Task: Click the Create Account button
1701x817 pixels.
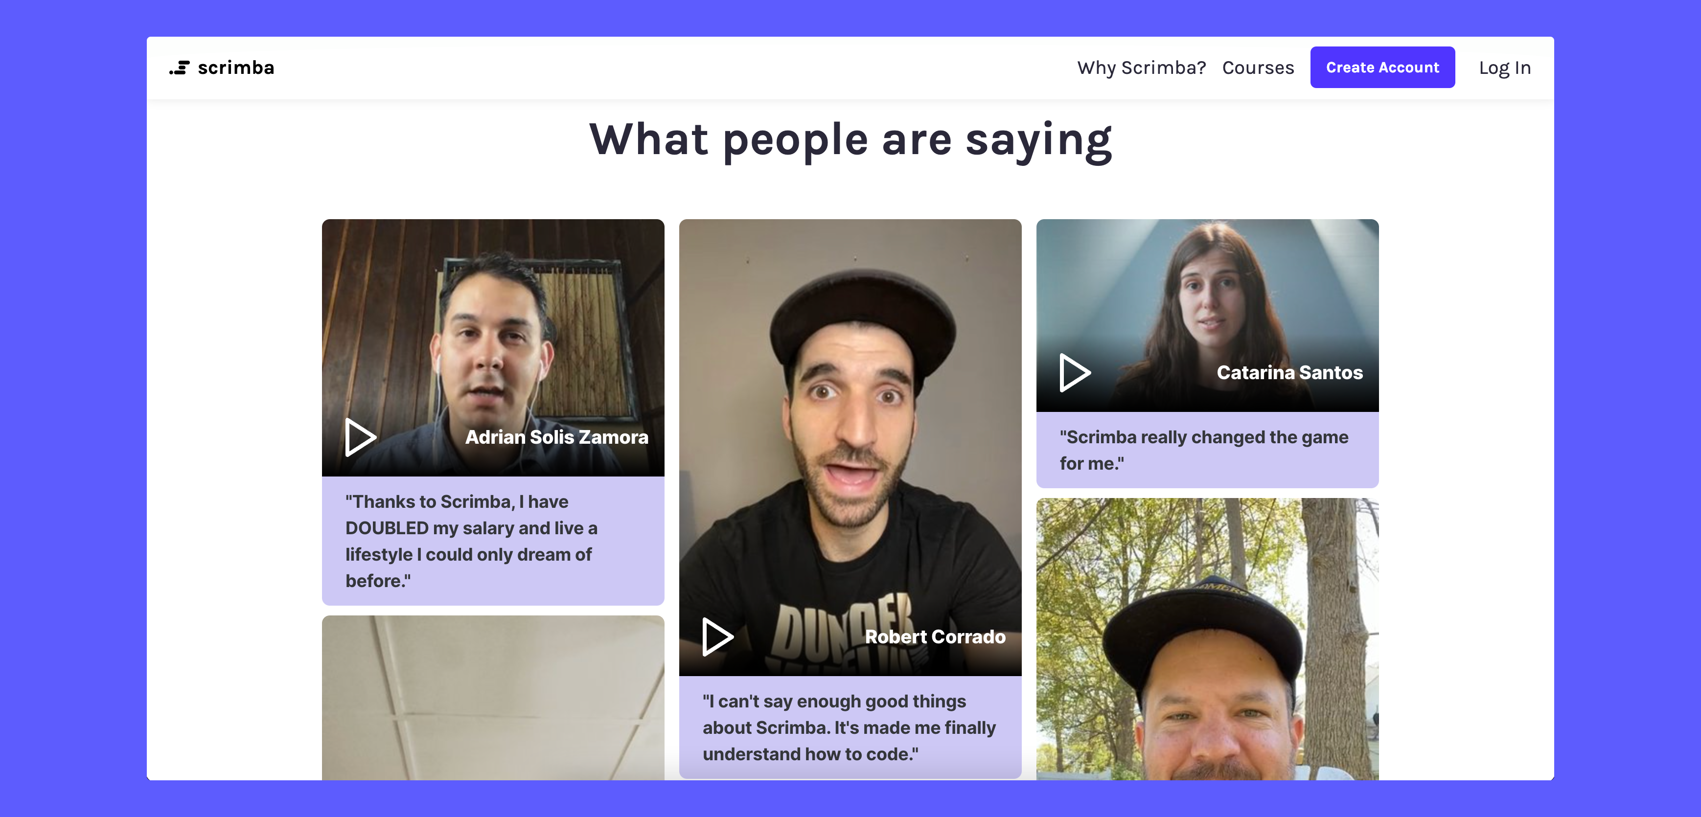Action: coord(1382,68)
